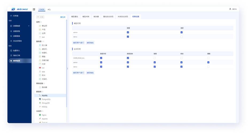Select the red xxx model icon
This screenshot has width=249, height=134.
[x=40, y=68]
